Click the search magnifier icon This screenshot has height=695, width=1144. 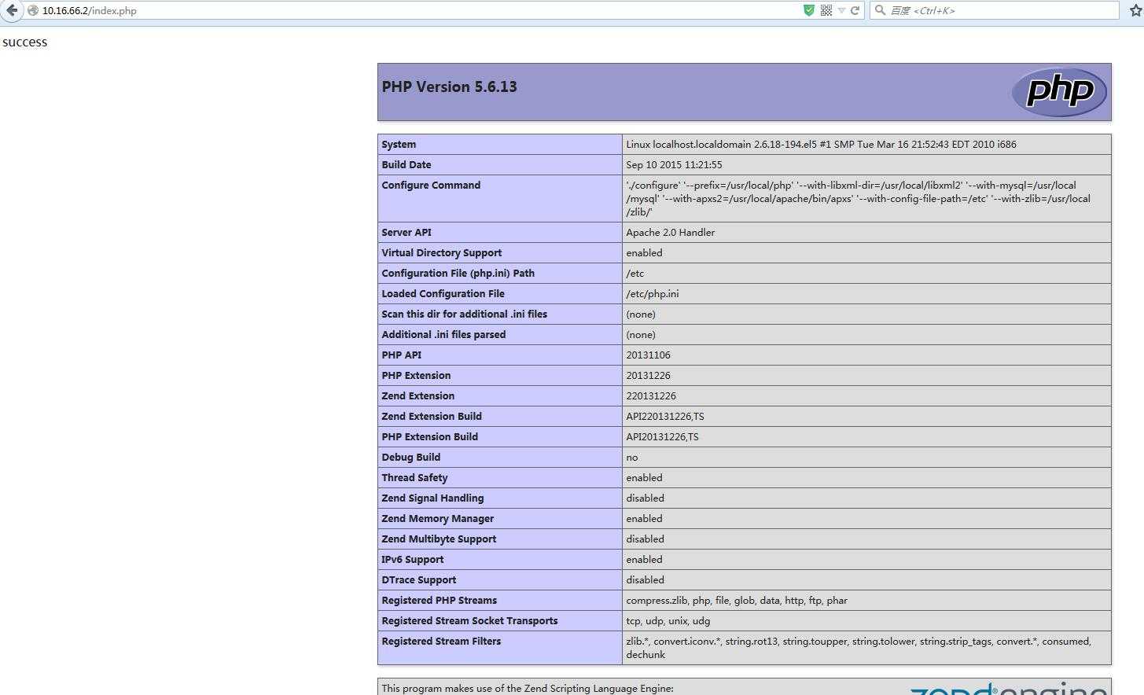pyautogui.click(x=881, y=10)
